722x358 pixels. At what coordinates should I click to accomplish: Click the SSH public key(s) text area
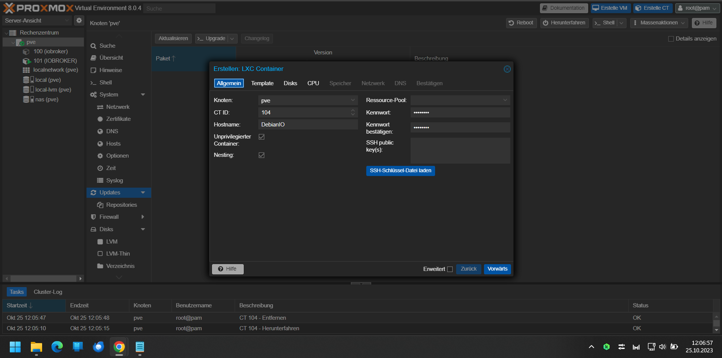pyautogui.click(x=460, y=150)
